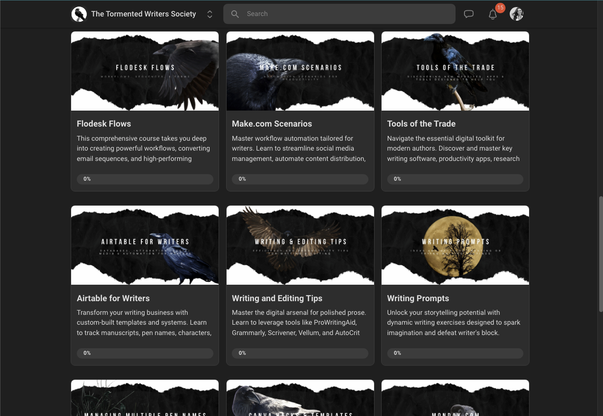Open the Make.com Scenarios cover image
The height and width of the screenshot is (416, 603).
coord(300,71)
